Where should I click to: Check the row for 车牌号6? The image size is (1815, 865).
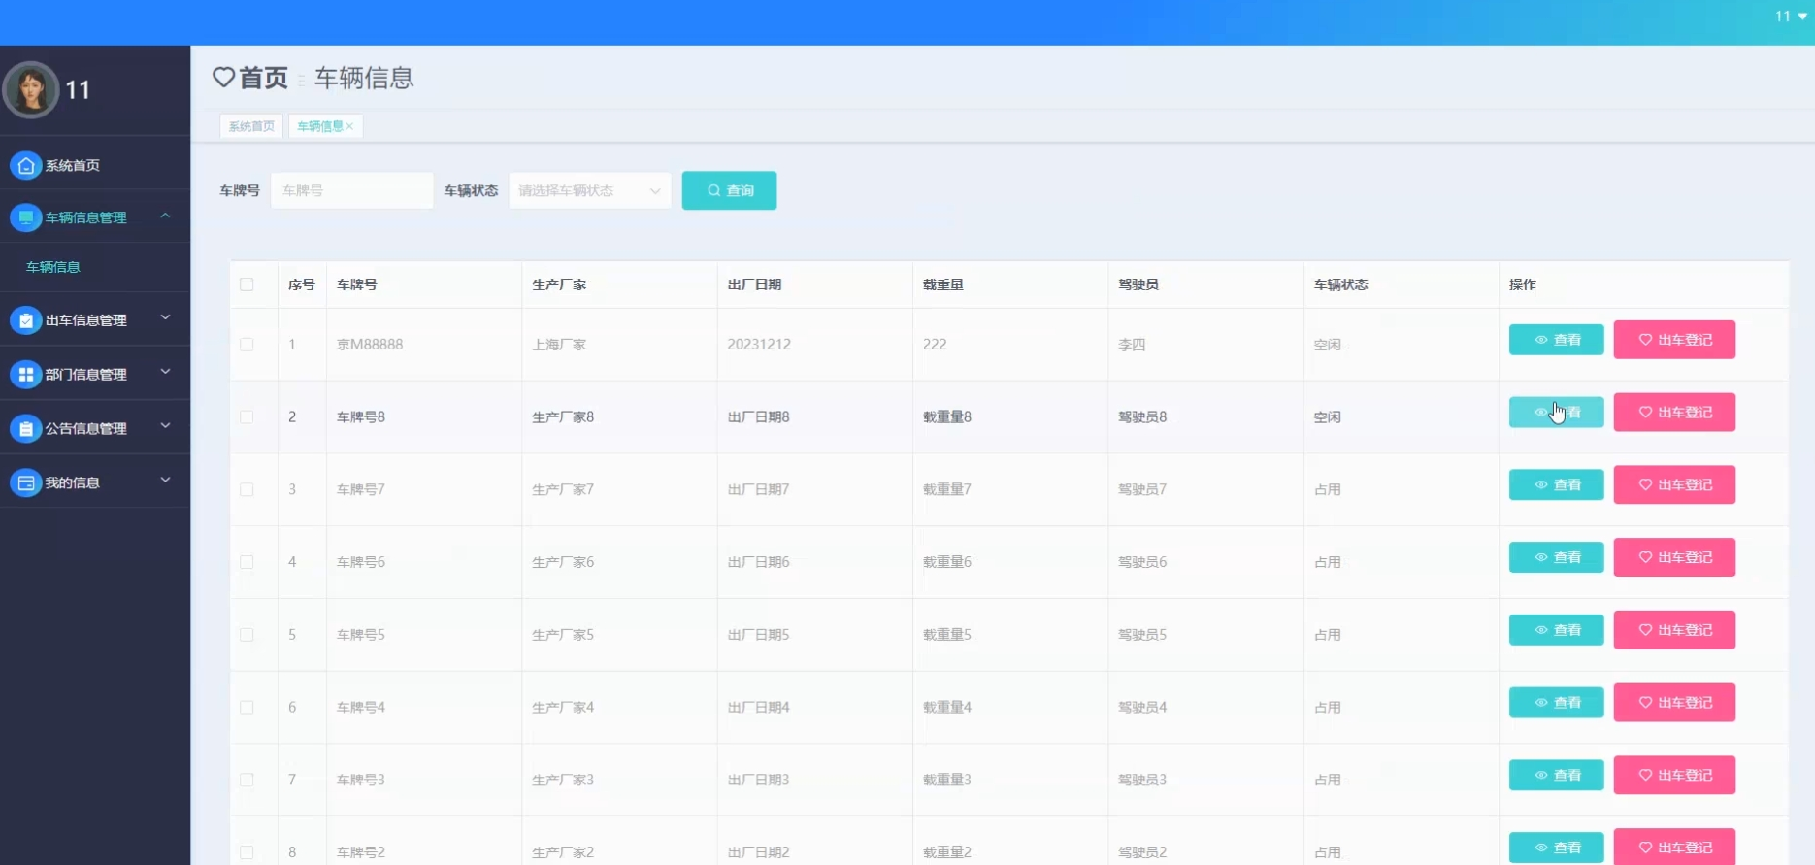[x=247, y=562]
